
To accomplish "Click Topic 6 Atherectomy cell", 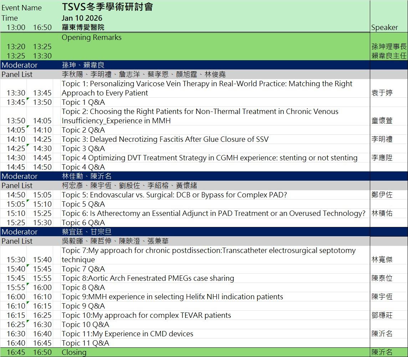I will coord(213,213).
